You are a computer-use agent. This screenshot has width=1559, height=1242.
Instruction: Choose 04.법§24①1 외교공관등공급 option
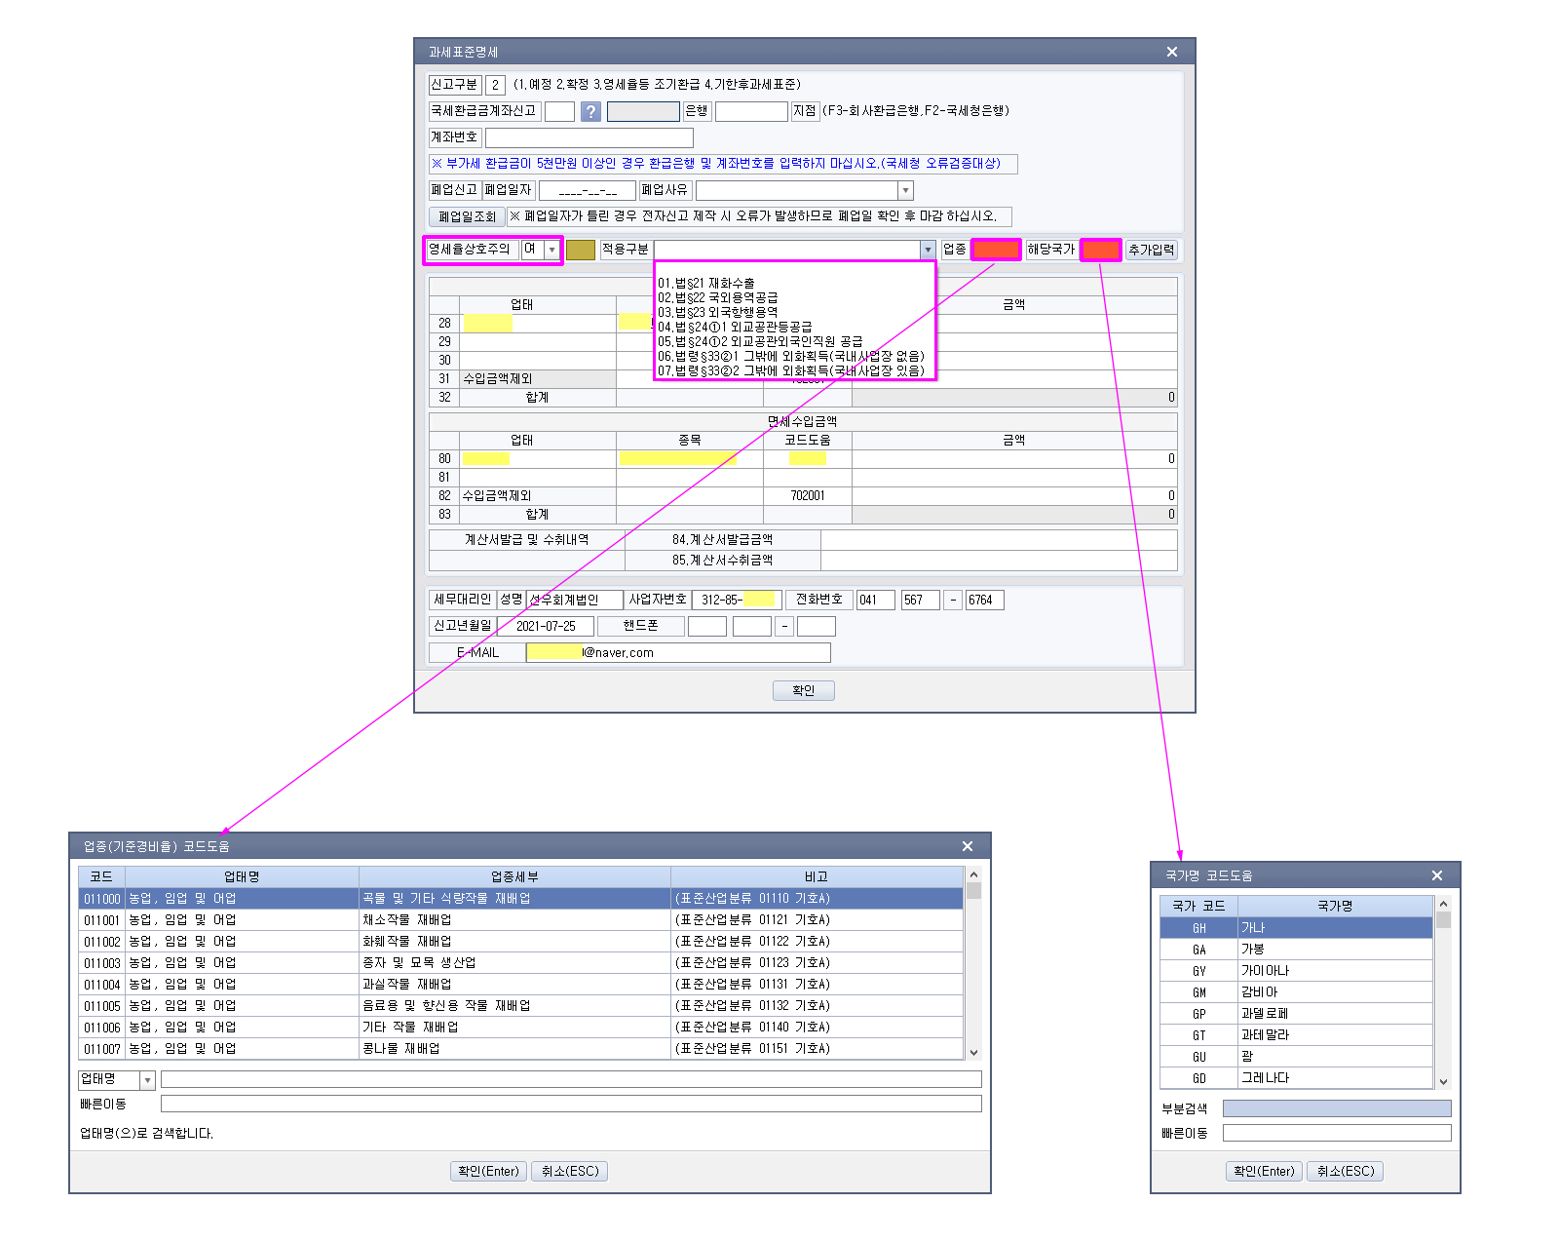point(735,327)
